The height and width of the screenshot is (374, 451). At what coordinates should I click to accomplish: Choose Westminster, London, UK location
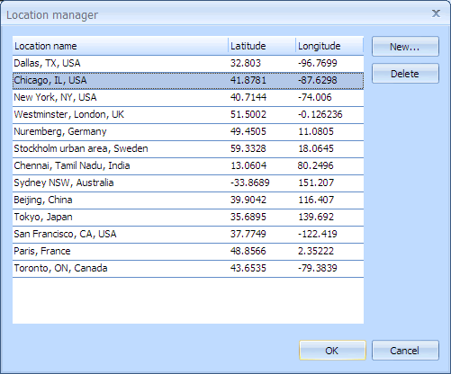[x=188, y=114]
